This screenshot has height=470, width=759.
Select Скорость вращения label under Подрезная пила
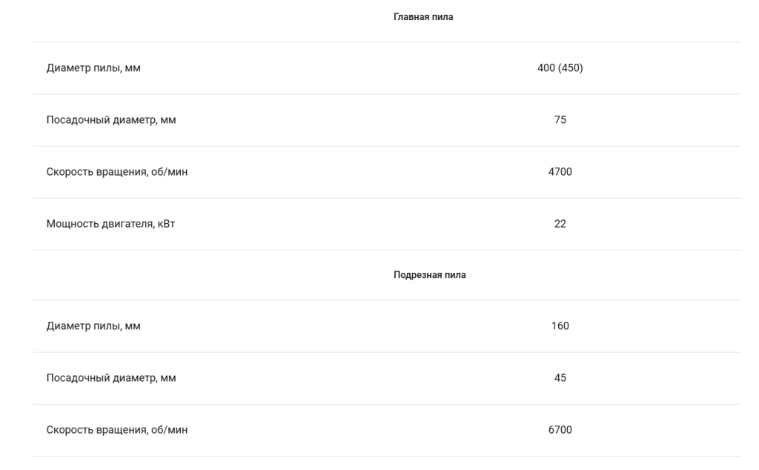tap(116, 430)
